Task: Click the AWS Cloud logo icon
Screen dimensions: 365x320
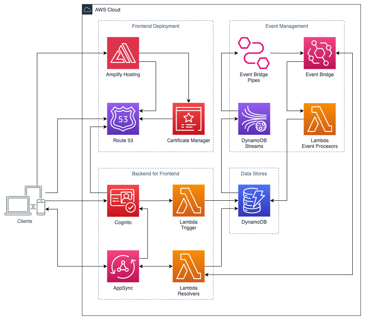Action: (x=87, y=9)
